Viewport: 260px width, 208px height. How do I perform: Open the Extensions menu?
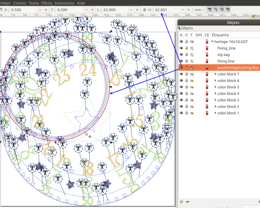click(x=65, y=3)
